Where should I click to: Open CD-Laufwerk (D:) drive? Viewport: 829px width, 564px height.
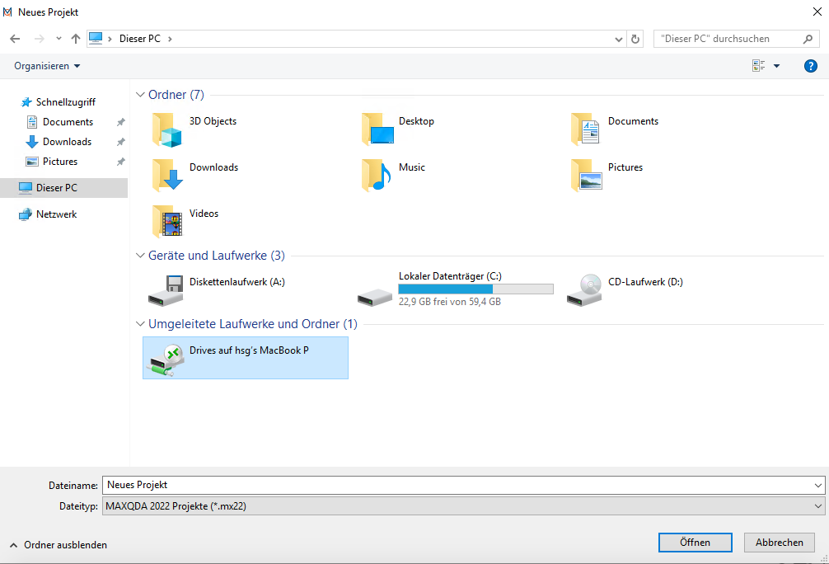click(x=644, y=282)
